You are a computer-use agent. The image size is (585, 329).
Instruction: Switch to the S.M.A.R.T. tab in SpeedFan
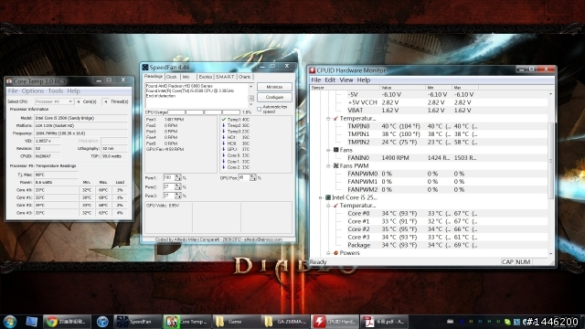click(225, 77)
